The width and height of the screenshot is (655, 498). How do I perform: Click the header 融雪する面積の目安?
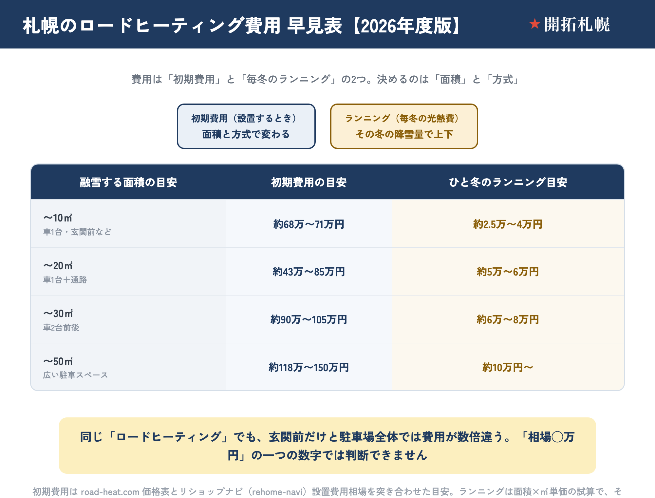point(128,182)
